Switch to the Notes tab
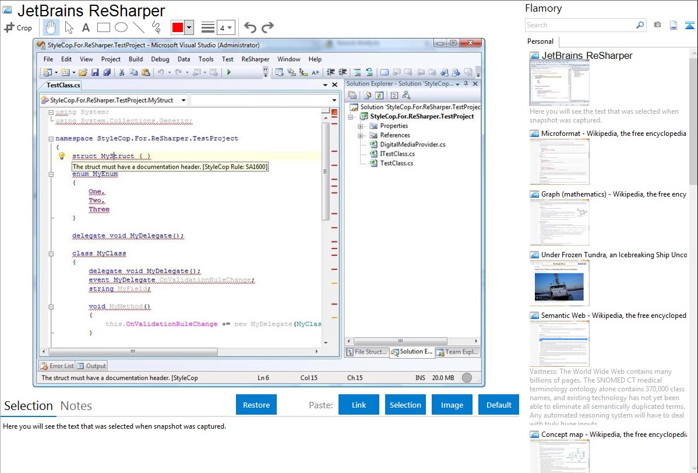This screenshot has height=473, width=698. (x=76, y=406)
